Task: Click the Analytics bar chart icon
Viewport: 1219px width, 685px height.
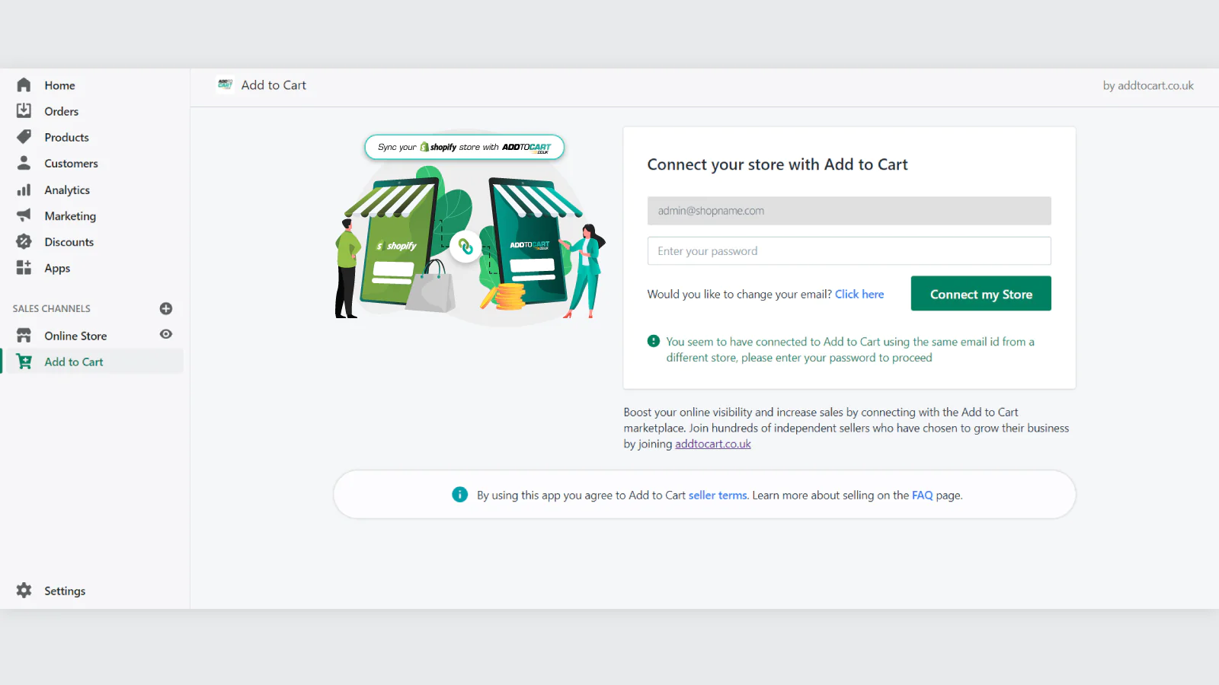Action: (x=24, y=190)
